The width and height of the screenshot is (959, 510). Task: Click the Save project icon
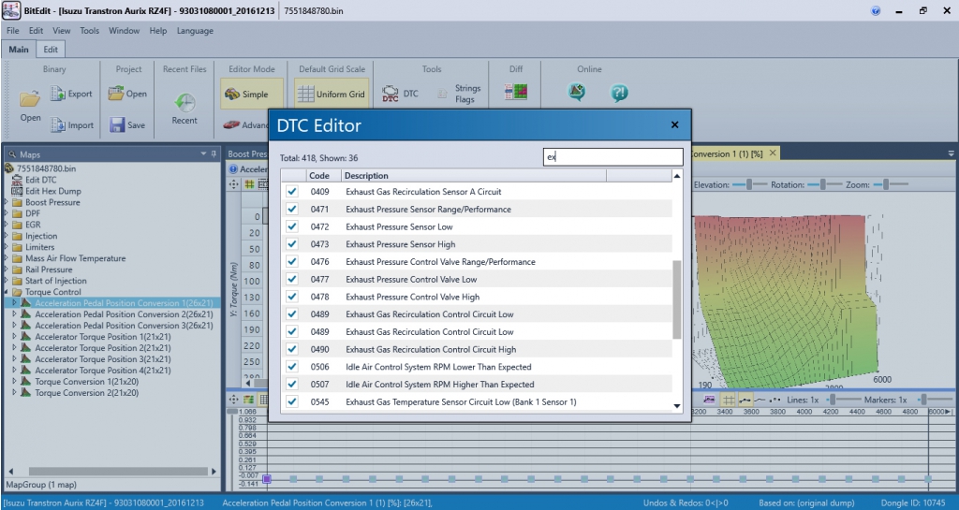click(x=118, y=125)
